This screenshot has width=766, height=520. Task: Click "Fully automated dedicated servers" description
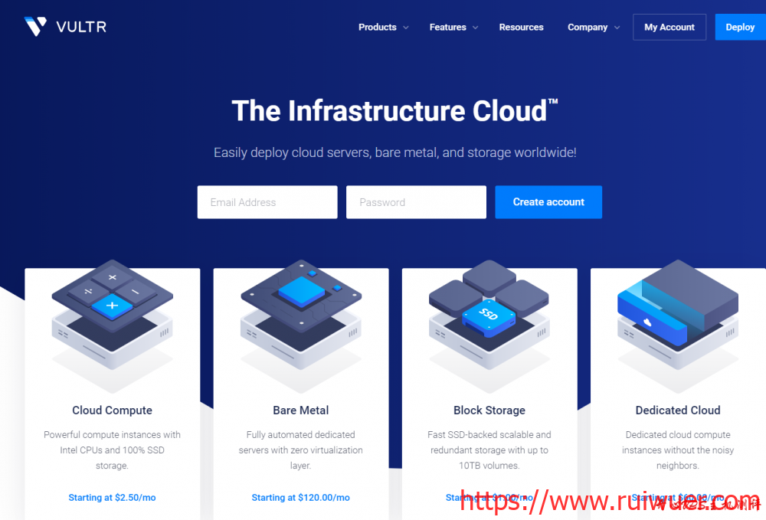[x=300, y=450]
